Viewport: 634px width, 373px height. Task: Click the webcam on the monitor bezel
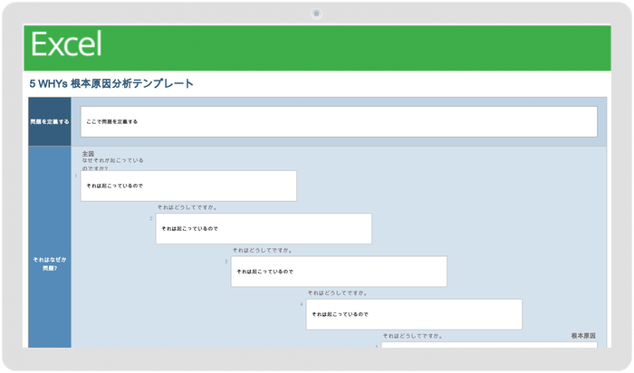pos(317,14)
